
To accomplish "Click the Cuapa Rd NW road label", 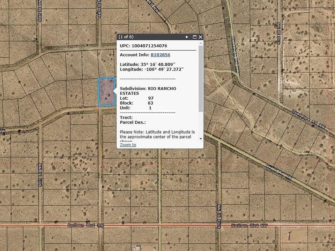I will coord(279,172).
